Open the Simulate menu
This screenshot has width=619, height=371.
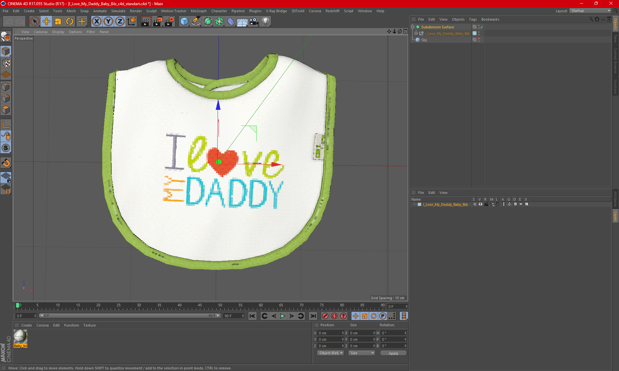click(x=118, y=11)
